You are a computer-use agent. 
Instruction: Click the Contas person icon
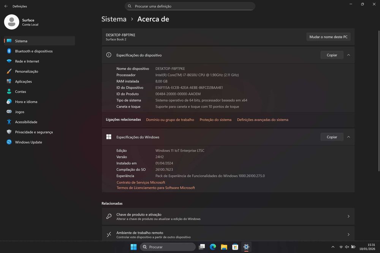[x=9, y=91]
